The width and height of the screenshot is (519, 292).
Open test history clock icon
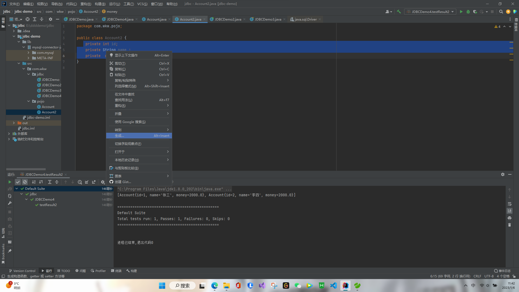80,182
